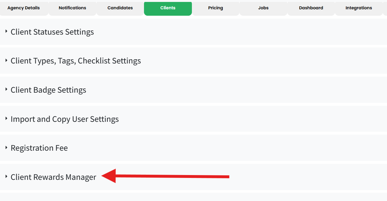
Task: Click the Client Badge Settings heading text
Action: tap(48, 90)
